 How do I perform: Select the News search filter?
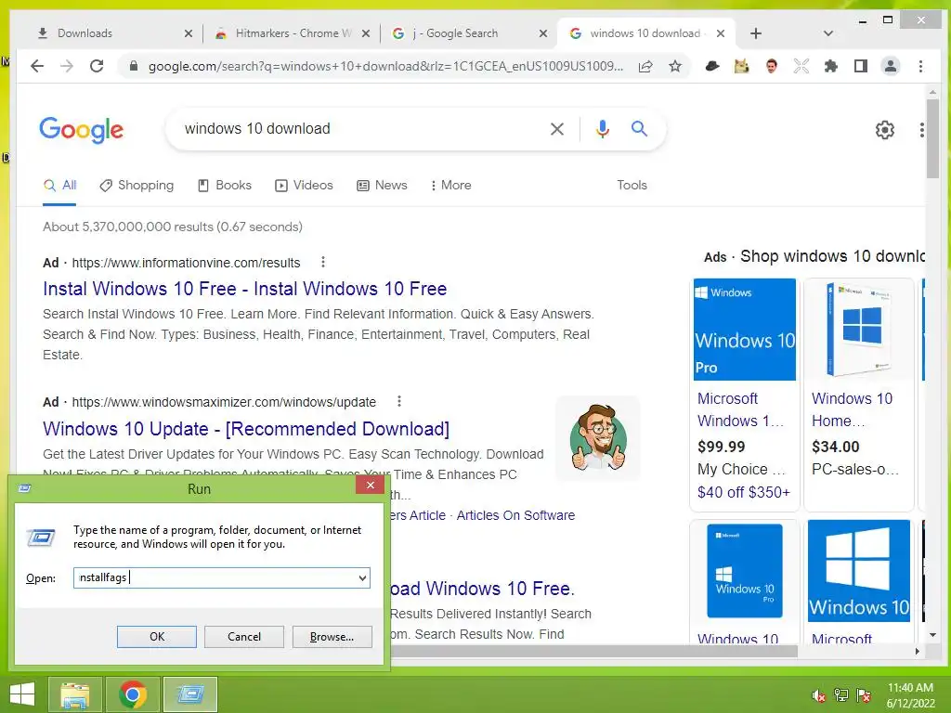pyautogui.click(x=382, y=186)
